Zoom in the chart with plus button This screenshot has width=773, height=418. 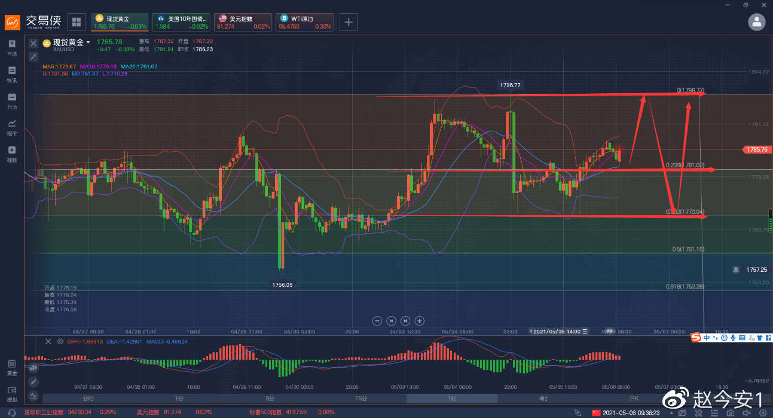click(420, 320)
